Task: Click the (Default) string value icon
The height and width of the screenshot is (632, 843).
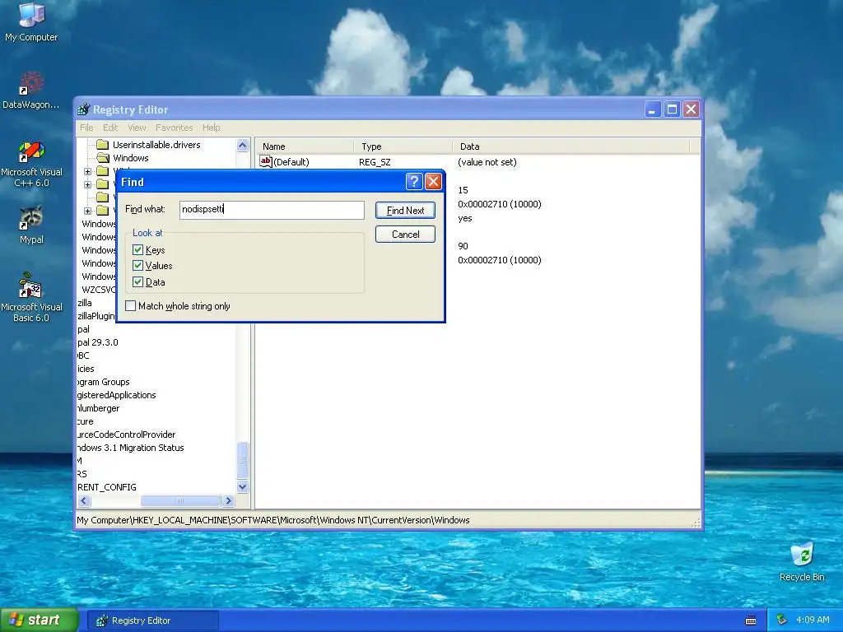Action: tap(266, 162)
